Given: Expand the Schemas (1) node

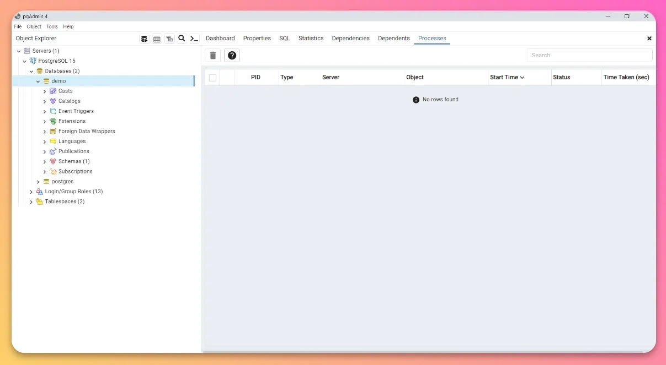Looking at the screenshot, I should click(x=45, y=162).
